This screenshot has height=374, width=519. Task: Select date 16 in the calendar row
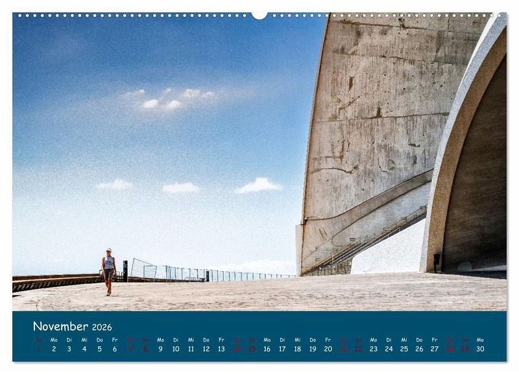coord(267,349)
